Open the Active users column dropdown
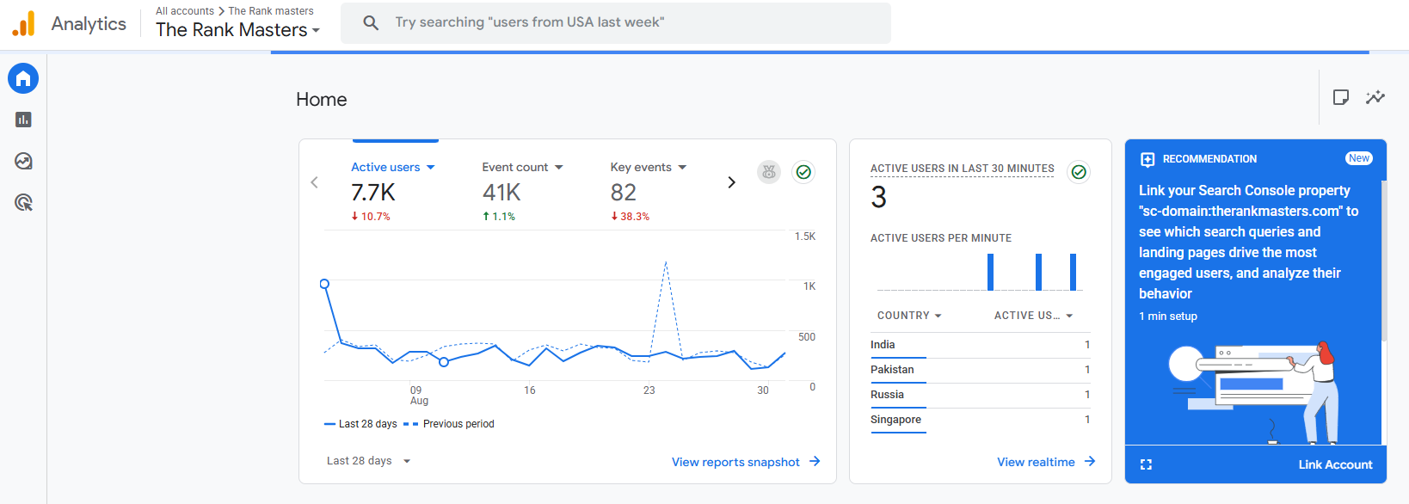The image size is (1409, 504). pos(1034,316)
